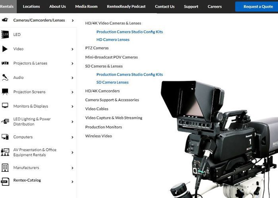Click the Panasonic studio camera image
Image resolution: width=278 pixels, height=198 pixels.
pyautogui.click(x=220, y=139)
